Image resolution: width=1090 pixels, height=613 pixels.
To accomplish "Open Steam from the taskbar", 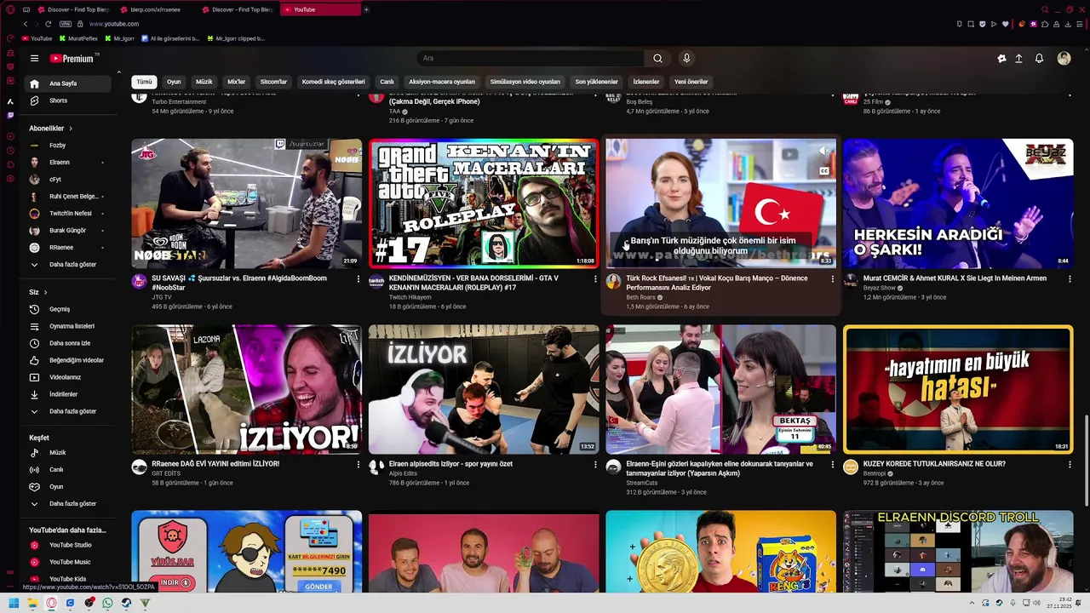I will tap(126, 603).
